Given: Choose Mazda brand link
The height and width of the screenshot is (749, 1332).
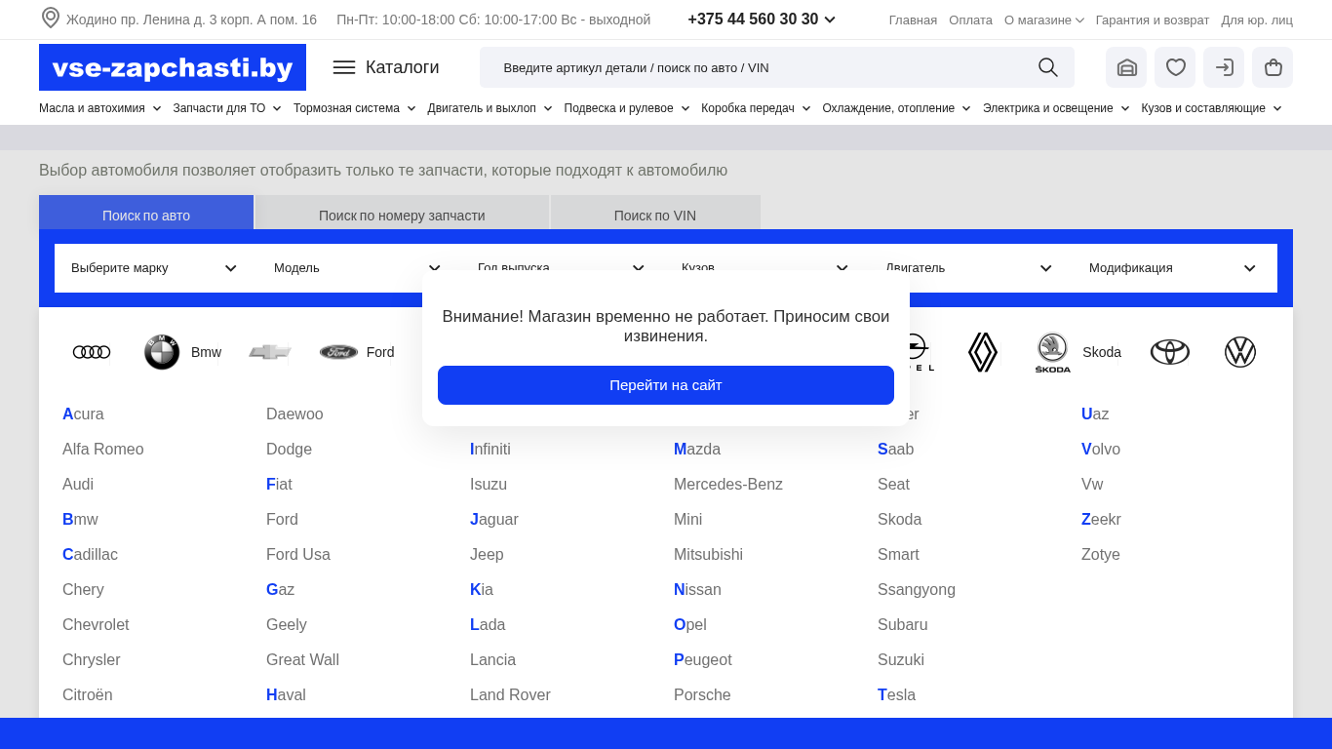Looking at the screenshot, I should pos(697,450).
